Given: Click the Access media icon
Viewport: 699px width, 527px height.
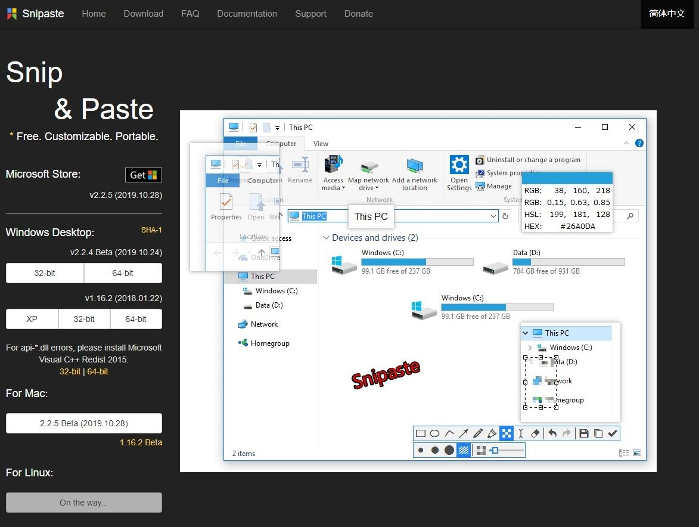Looking at the screenshot, I should tap(333, 165).
